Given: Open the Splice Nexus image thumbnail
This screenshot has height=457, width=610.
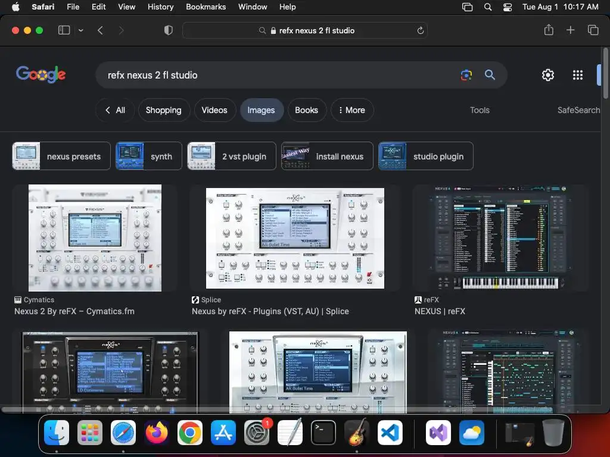Looking at the screenshot, I should click(295, 238).
